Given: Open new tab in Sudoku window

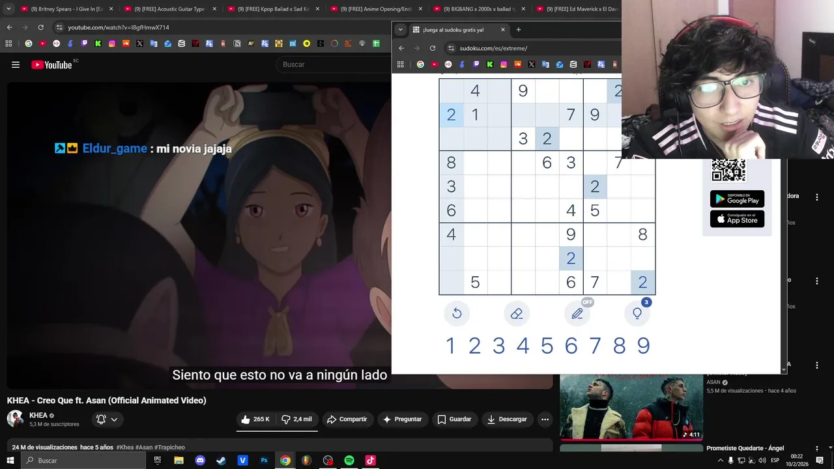Looking at the screenshot, I should (519, 29).
